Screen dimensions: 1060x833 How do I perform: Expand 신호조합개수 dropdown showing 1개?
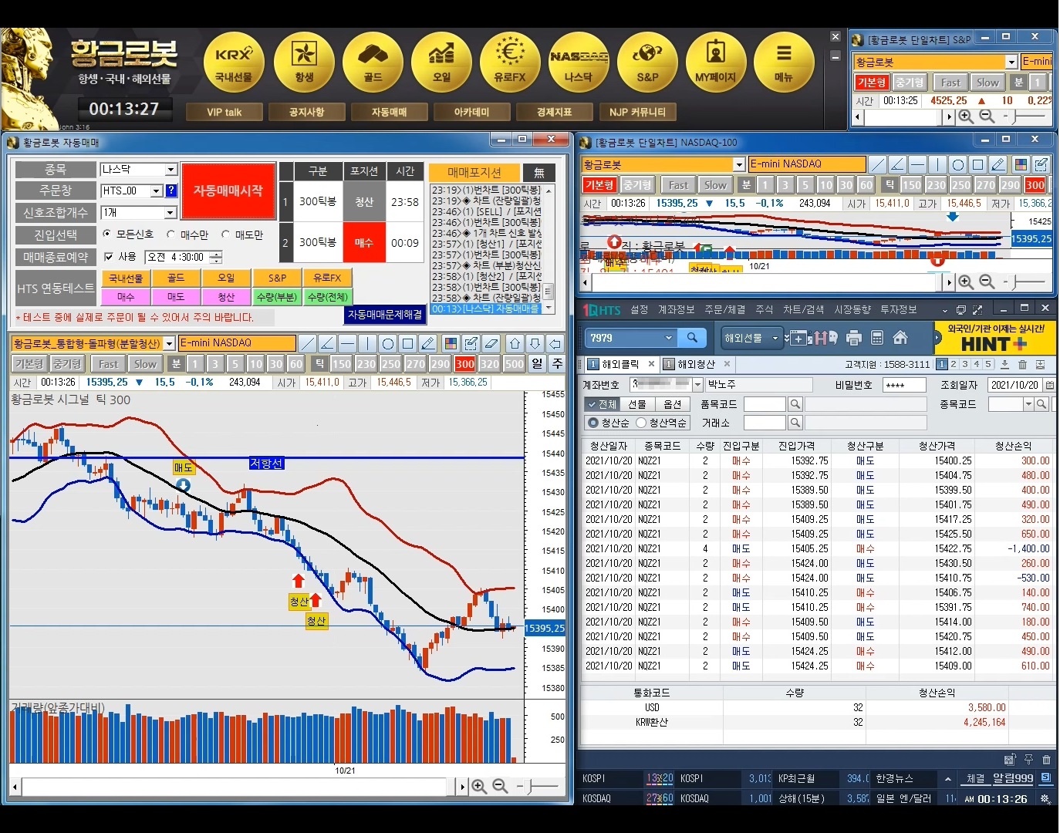[171, 212]
